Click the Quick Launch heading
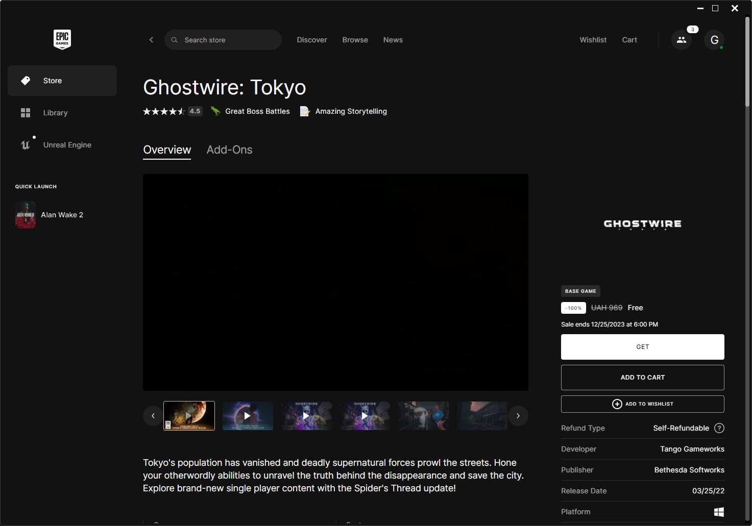The image size is (752, 526). 36,187
